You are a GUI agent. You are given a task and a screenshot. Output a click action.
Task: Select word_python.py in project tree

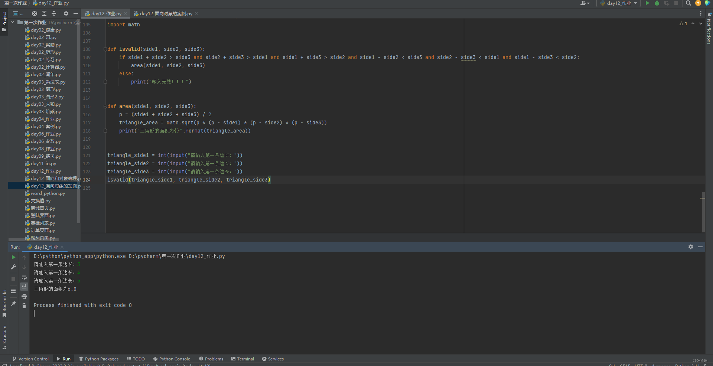tap(47, 193)
